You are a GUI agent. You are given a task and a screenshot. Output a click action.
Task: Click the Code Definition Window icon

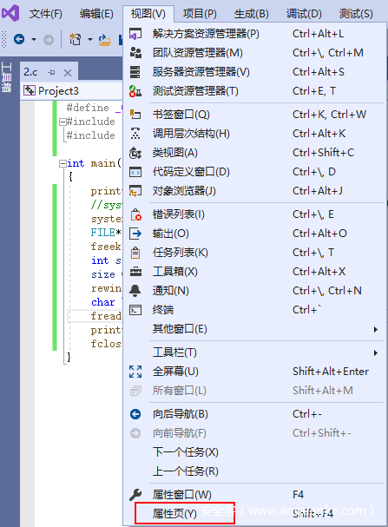point(135,172)
